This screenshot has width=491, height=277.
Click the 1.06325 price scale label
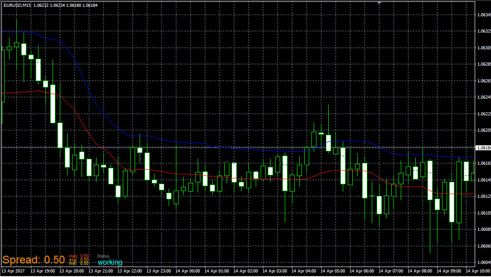484,31
